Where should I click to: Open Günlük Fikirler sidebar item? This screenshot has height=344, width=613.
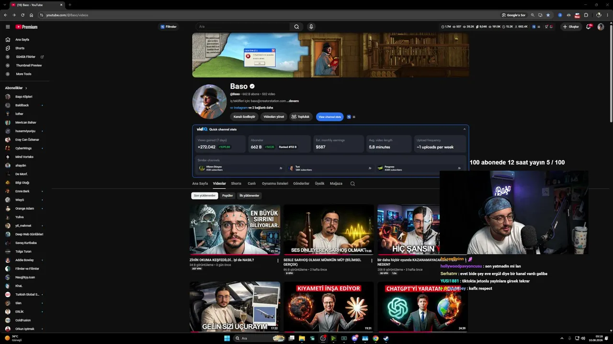(25, 57)
